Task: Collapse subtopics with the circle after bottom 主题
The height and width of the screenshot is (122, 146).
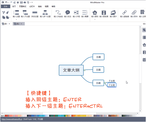Action: coord(105,83)
